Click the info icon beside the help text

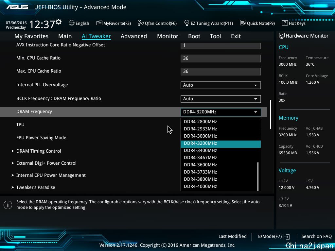coord(8,205)
